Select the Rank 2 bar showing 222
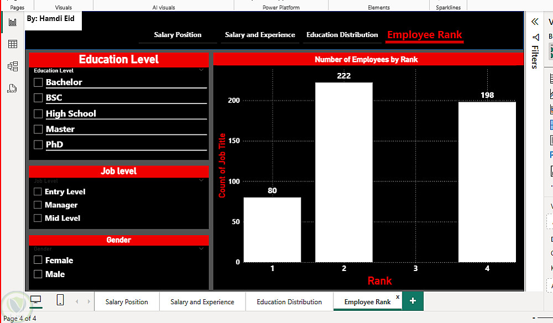Screen dimensions: 553x323 click(x=344, y=173)
